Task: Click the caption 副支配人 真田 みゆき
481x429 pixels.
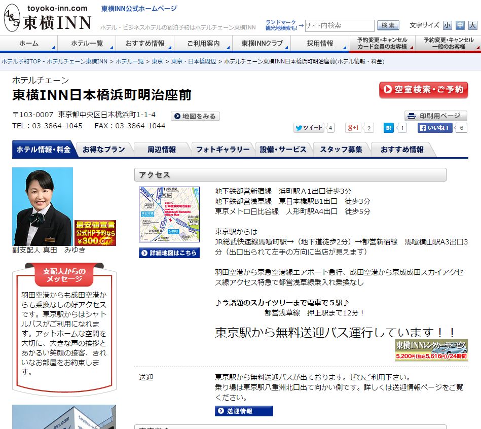Action: 49,250
